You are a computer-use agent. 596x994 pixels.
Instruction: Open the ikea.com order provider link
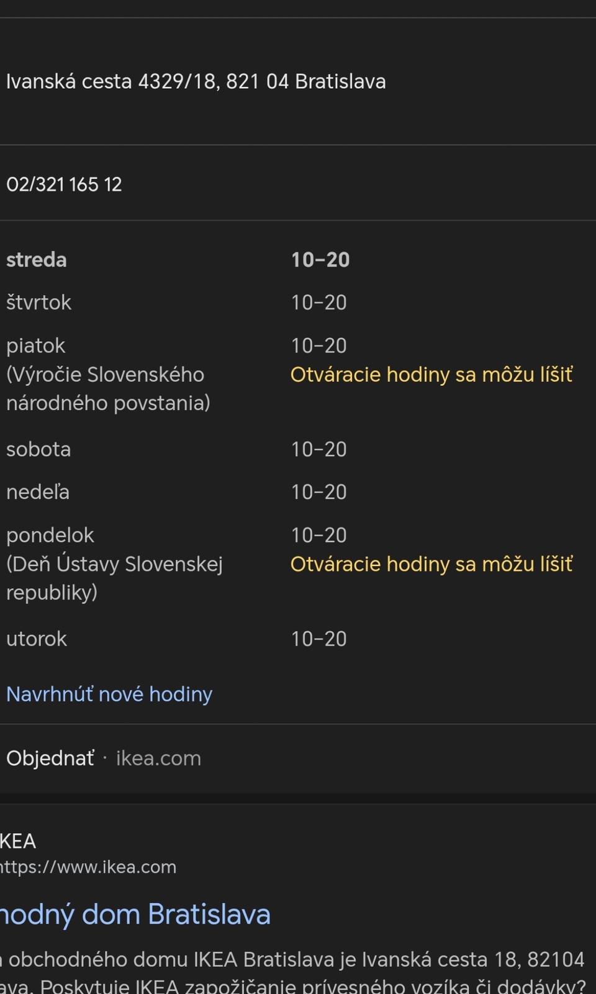pyautogui.click(x=158, y=759)
